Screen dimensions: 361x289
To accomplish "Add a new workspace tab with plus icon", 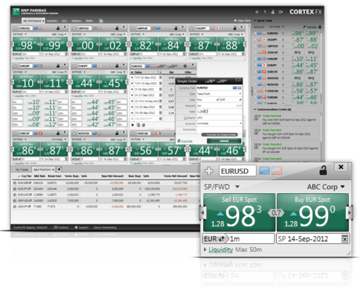I will coord(101,20).
